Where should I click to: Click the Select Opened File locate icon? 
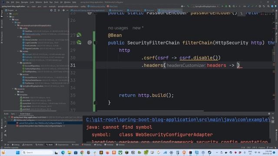51,10
